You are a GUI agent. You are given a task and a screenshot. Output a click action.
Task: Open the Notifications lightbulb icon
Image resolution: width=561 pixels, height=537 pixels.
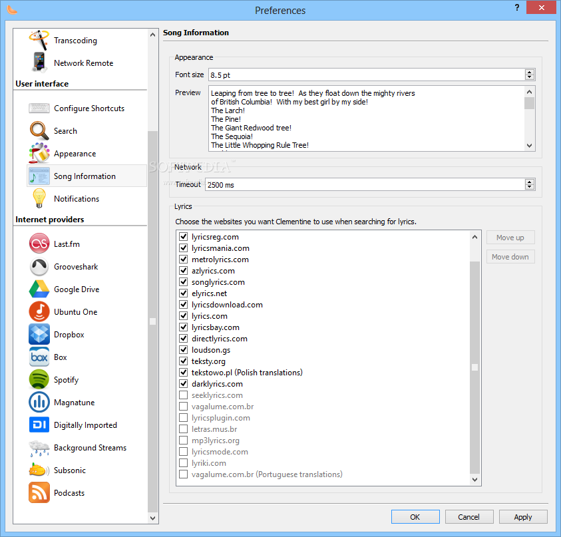point(39,198)
